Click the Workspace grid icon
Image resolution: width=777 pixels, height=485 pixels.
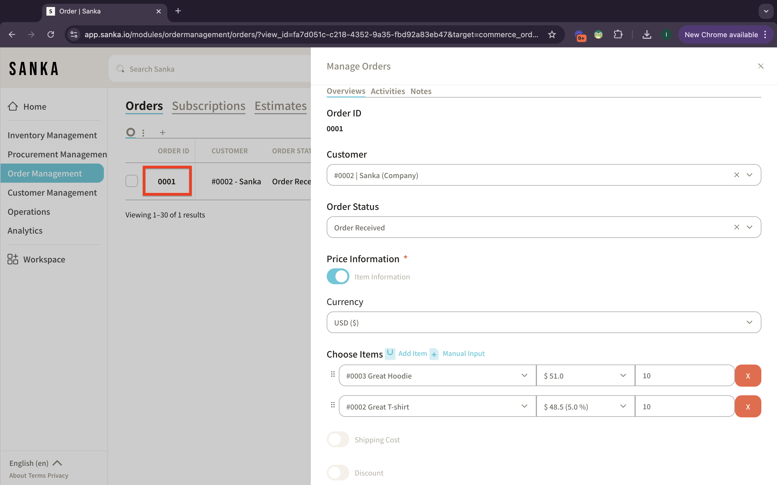pos(13,259)
